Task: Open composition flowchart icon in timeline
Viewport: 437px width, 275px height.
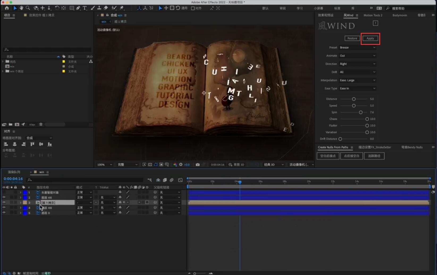Action: tap(150, 180)
